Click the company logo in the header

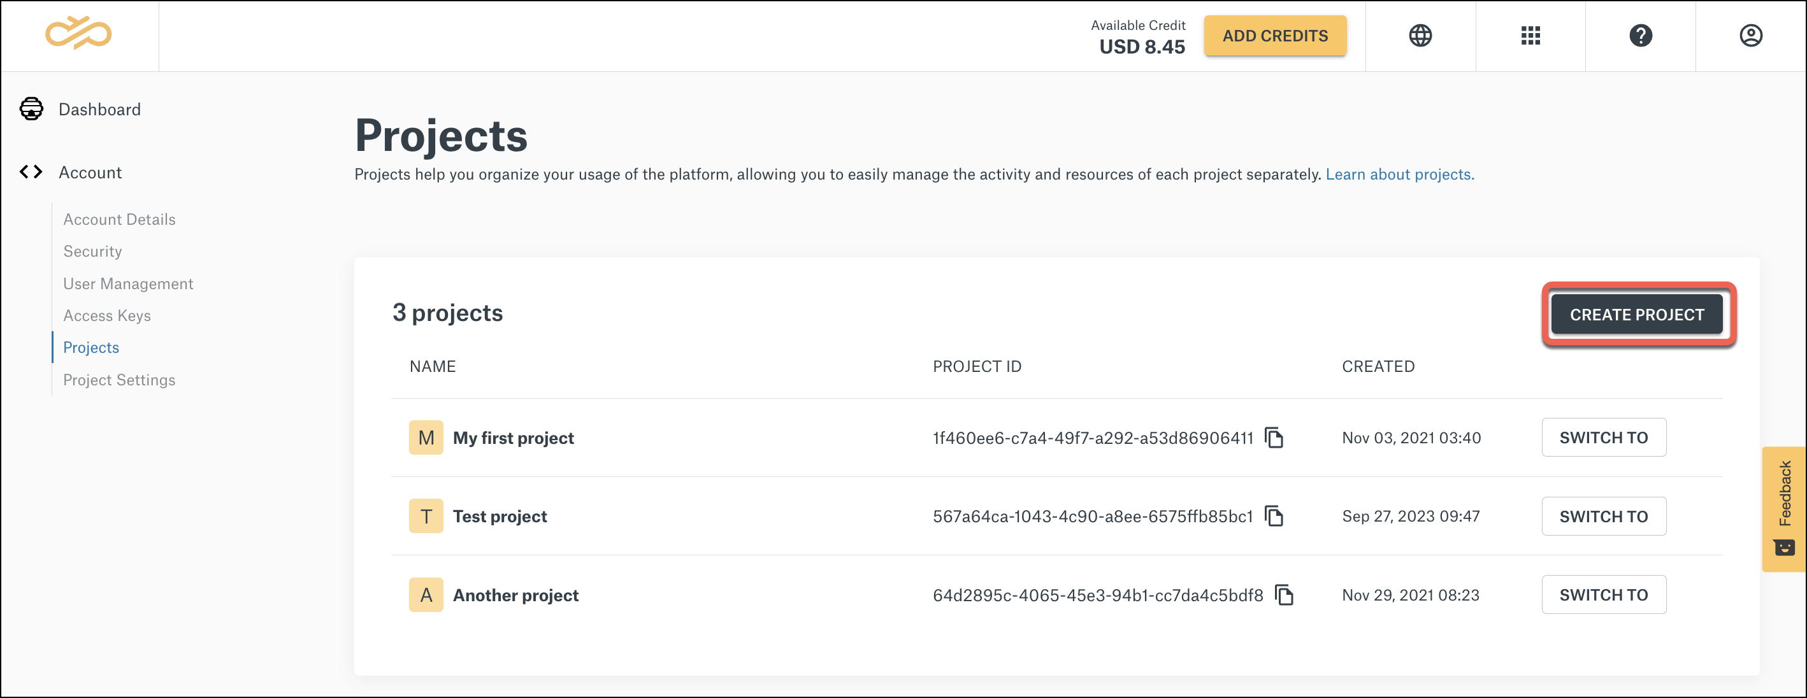(x=79, y=32)
